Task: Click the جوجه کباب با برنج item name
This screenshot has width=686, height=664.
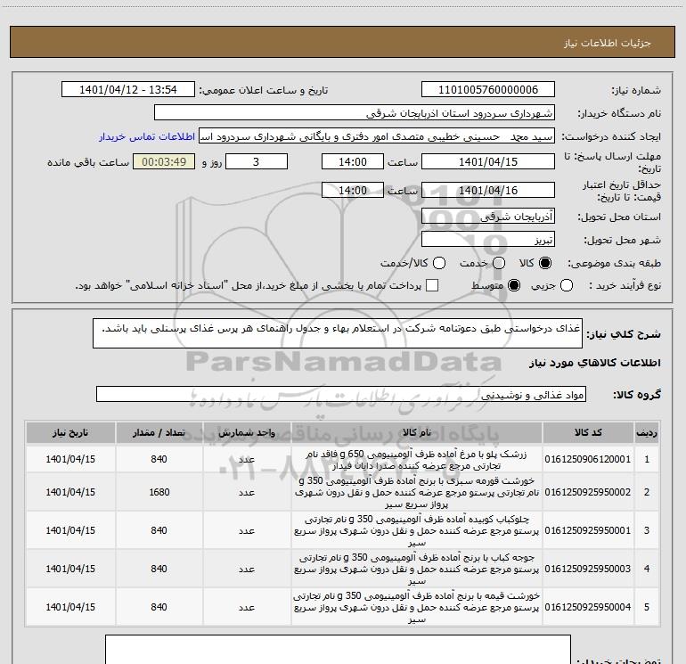Action: coord(417,569)
